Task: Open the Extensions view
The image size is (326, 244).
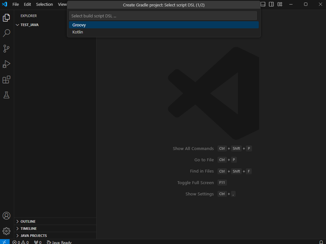Action: [6, 80]
